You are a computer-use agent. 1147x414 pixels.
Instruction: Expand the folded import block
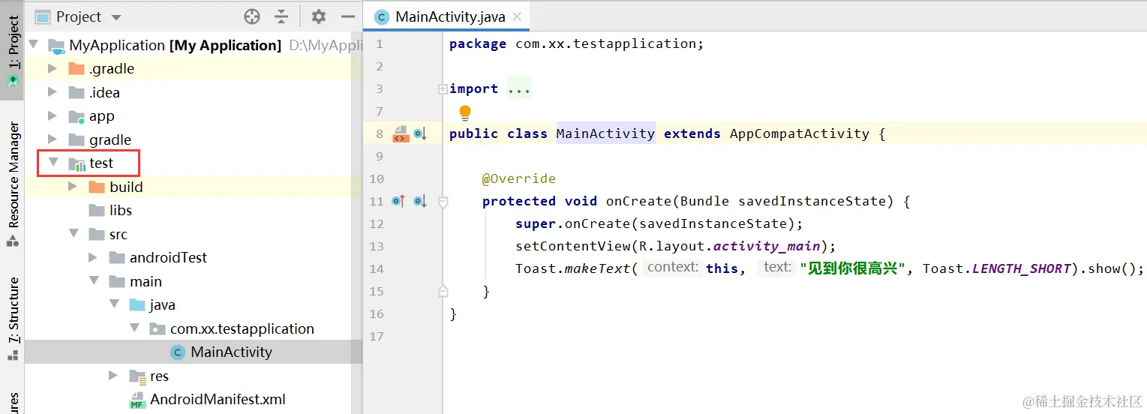pyautogui.click(x=443, y=88)
